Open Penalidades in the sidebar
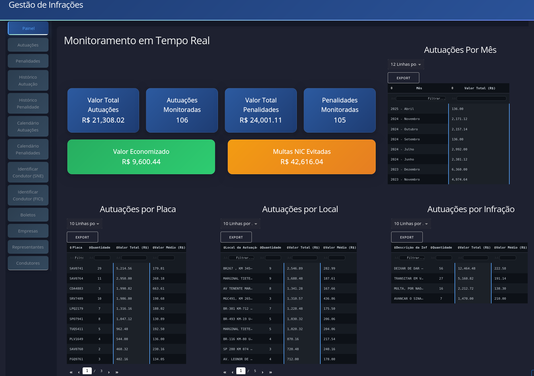534x376 pixels. (28, 61)
